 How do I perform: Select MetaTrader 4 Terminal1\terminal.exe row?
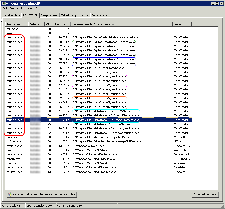[99, 128]
